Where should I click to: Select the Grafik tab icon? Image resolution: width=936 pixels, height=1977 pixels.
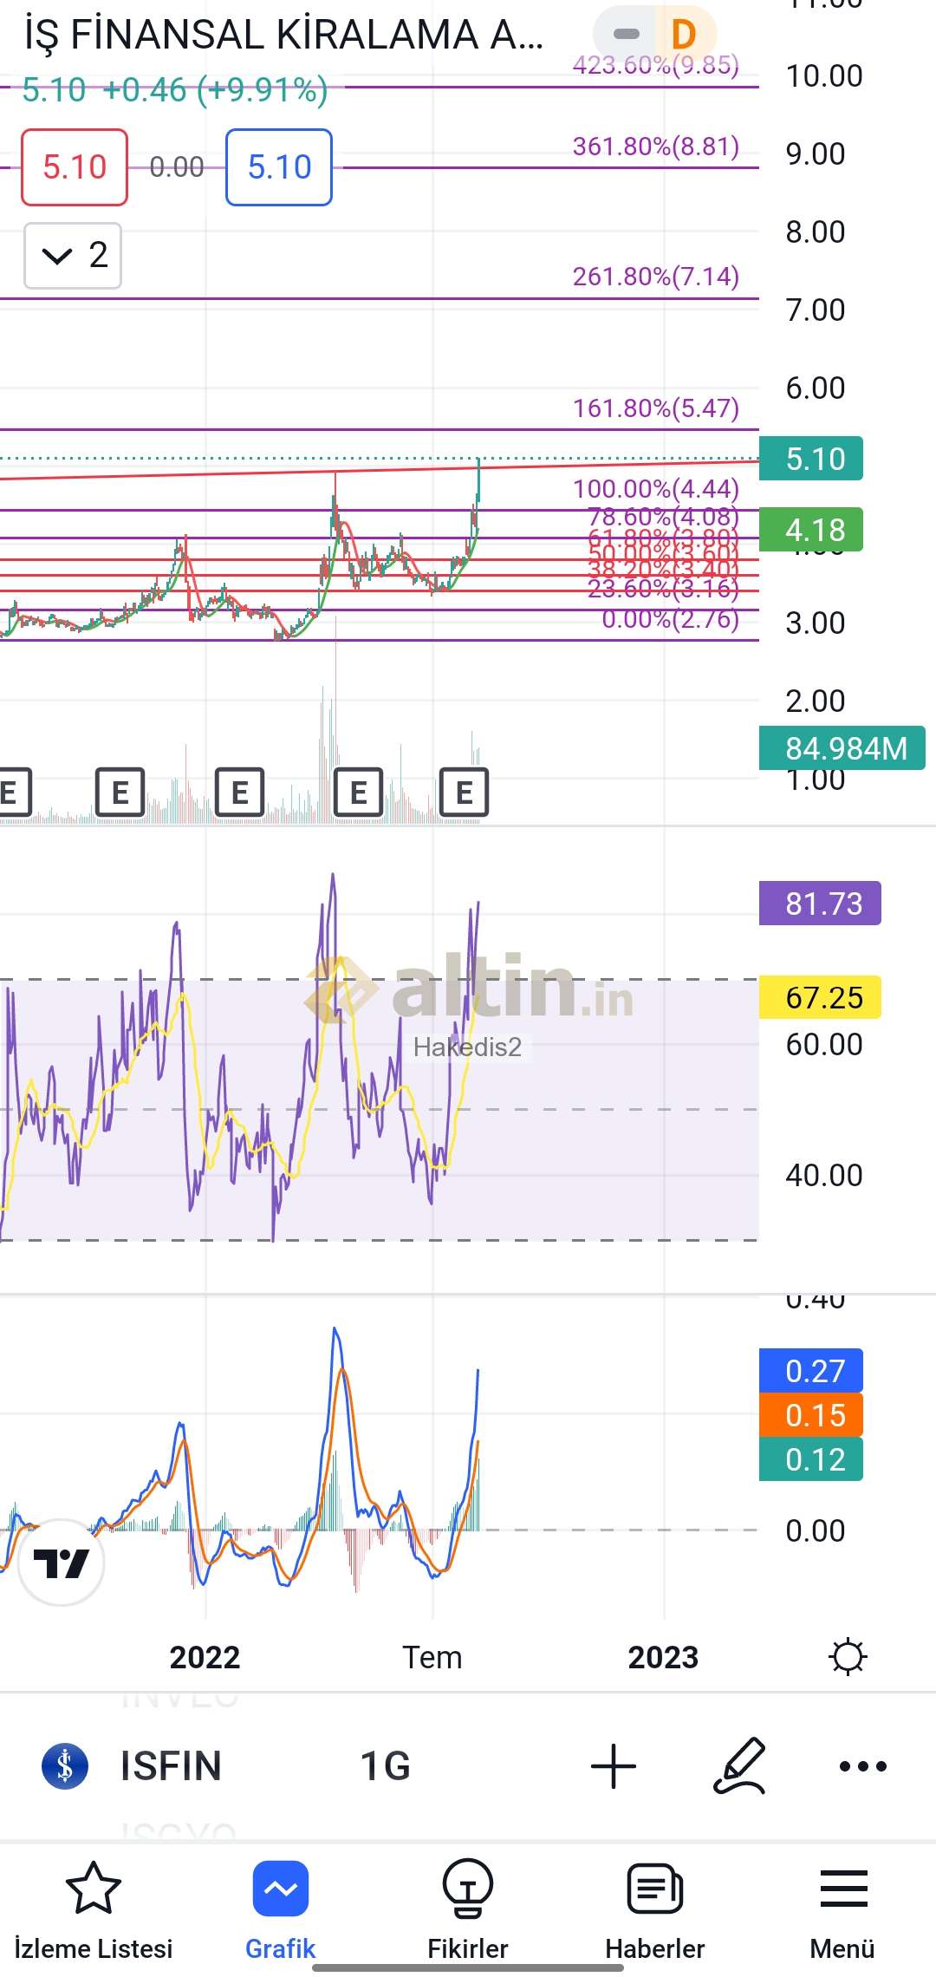click(281, 1889)
